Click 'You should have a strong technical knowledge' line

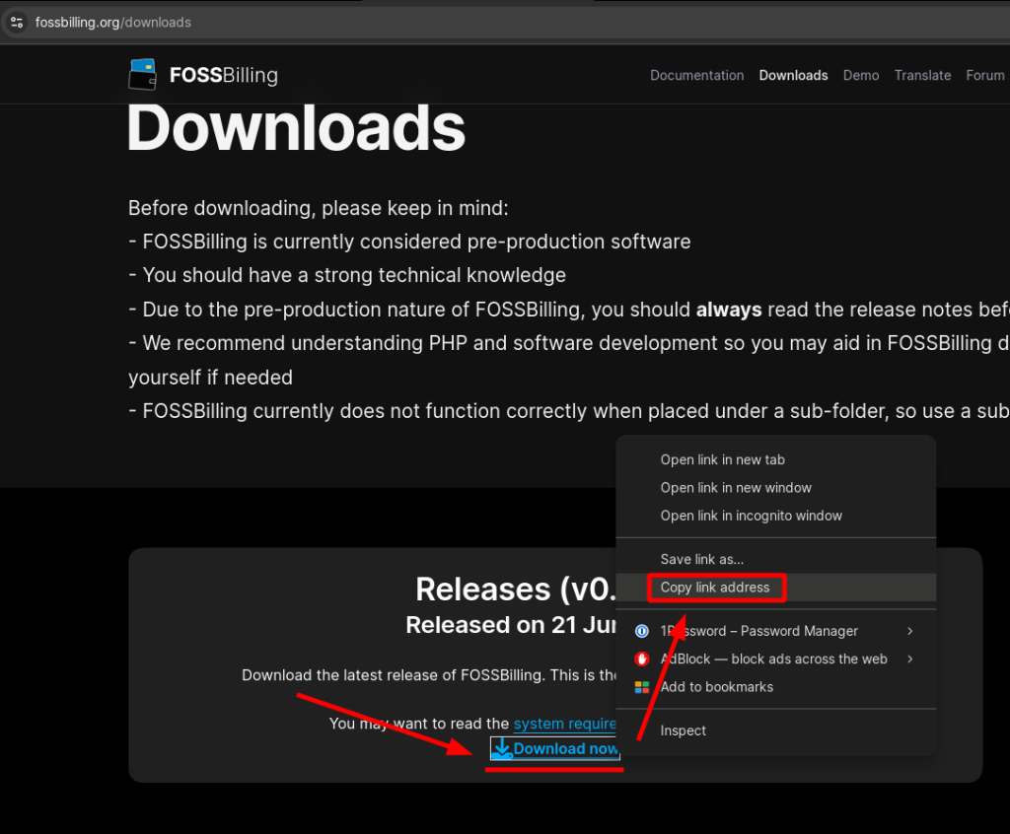(x=347, y=275)
